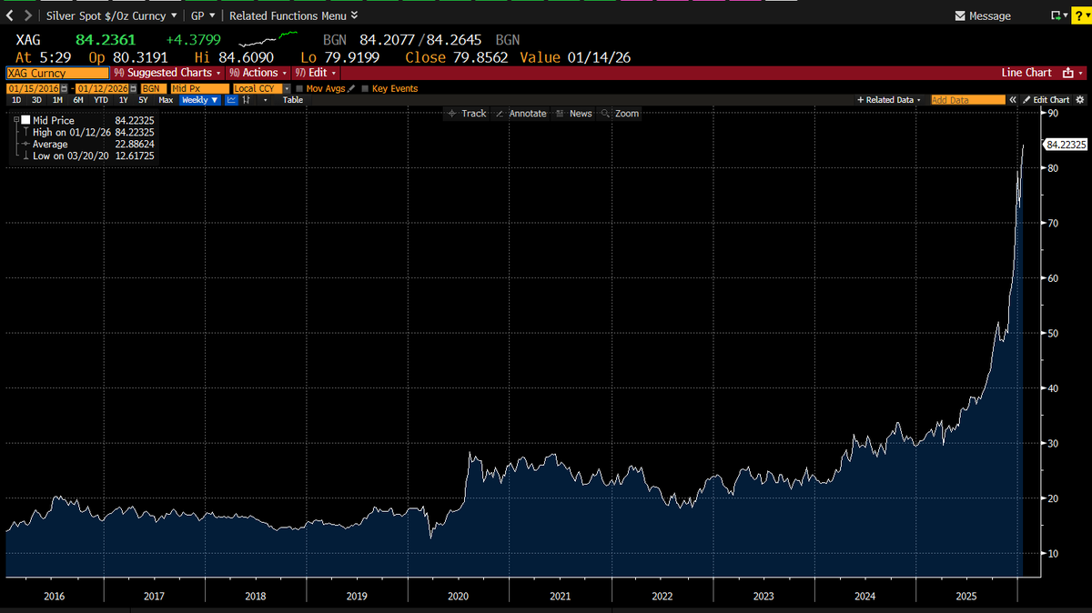Screen dimensions: 1092x613
Task: Click the start date field 01/15/2016
Action: coord(33,88)
